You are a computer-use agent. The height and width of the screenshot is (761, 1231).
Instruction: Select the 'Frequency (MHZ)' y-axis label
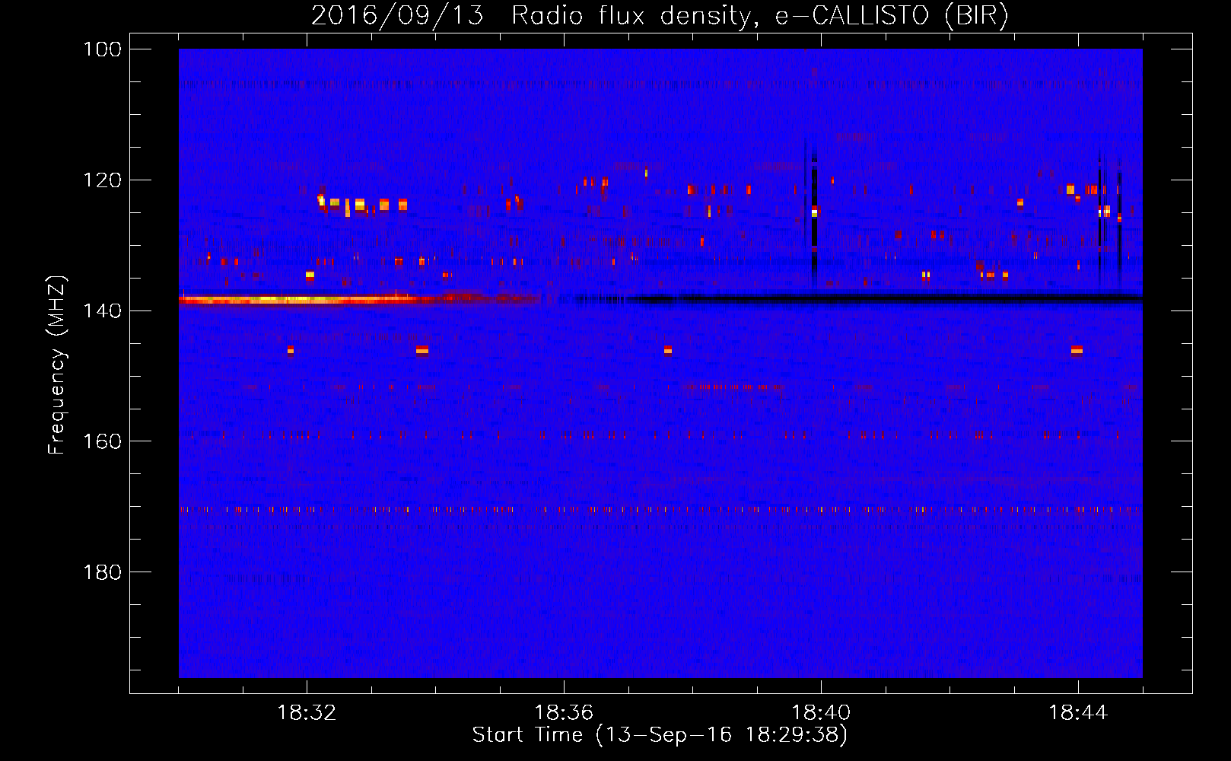57,365
